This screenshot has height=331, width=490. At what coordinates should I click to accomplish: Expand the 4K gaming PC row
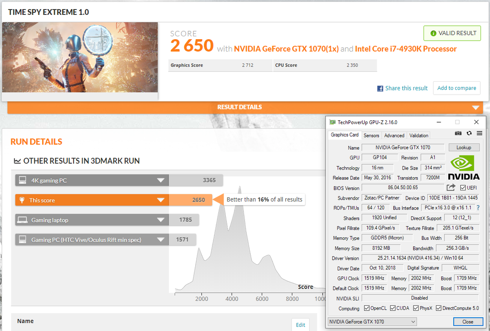coord(161,181)
